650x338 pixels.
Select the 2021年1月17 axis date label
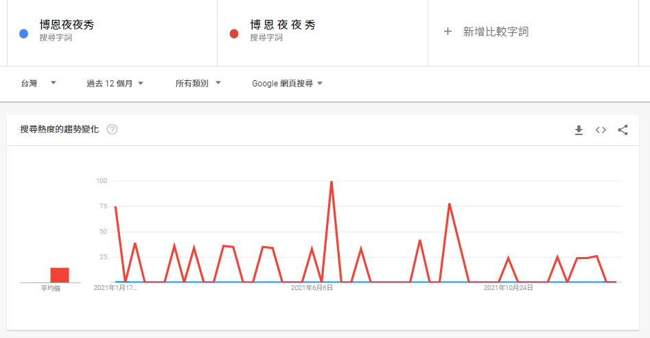coord(115,288)
